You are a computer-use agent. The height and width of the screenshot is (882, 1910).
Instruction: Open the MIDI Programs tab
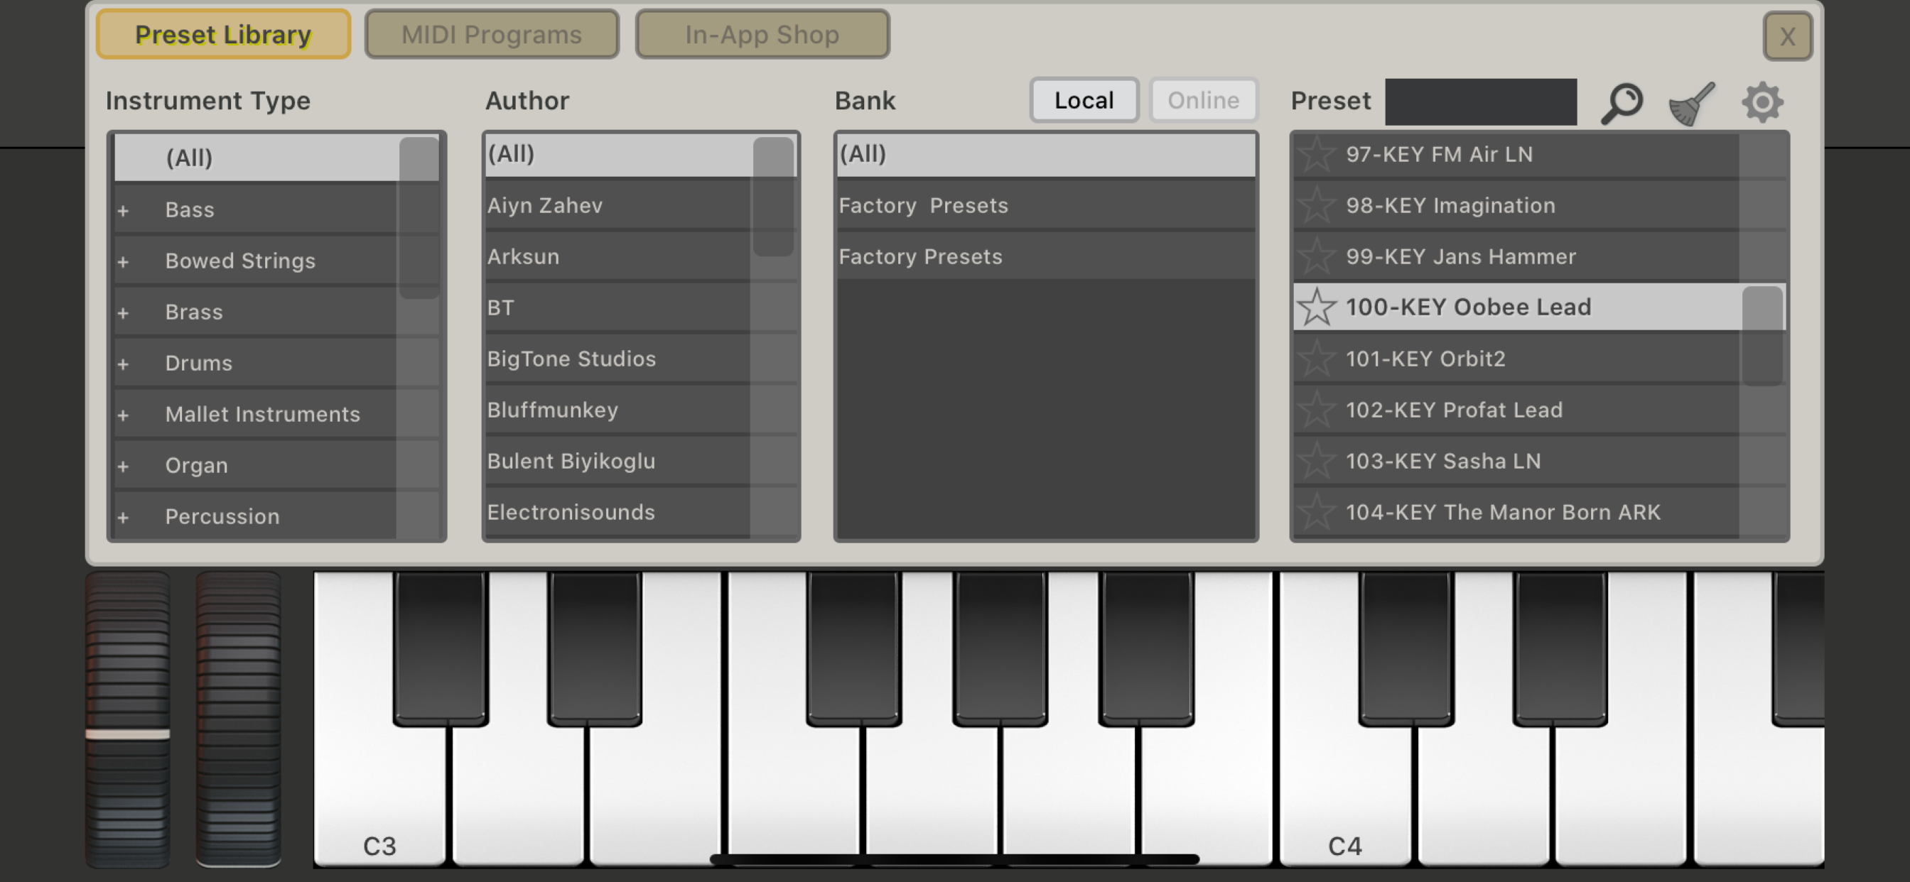pyautogui.click(x=492, y=34)
